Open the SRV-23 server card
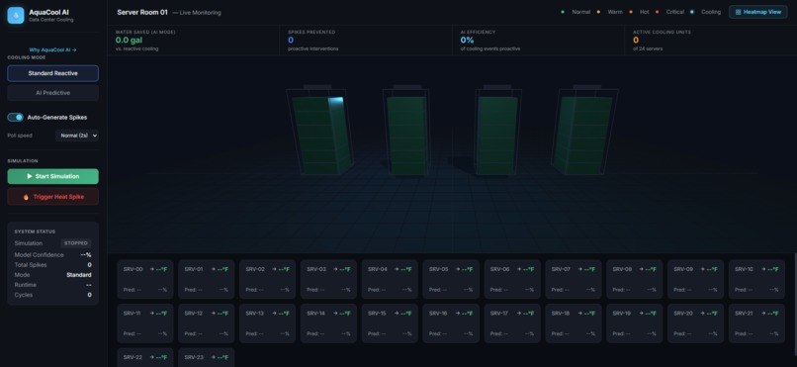 [207, 357]
